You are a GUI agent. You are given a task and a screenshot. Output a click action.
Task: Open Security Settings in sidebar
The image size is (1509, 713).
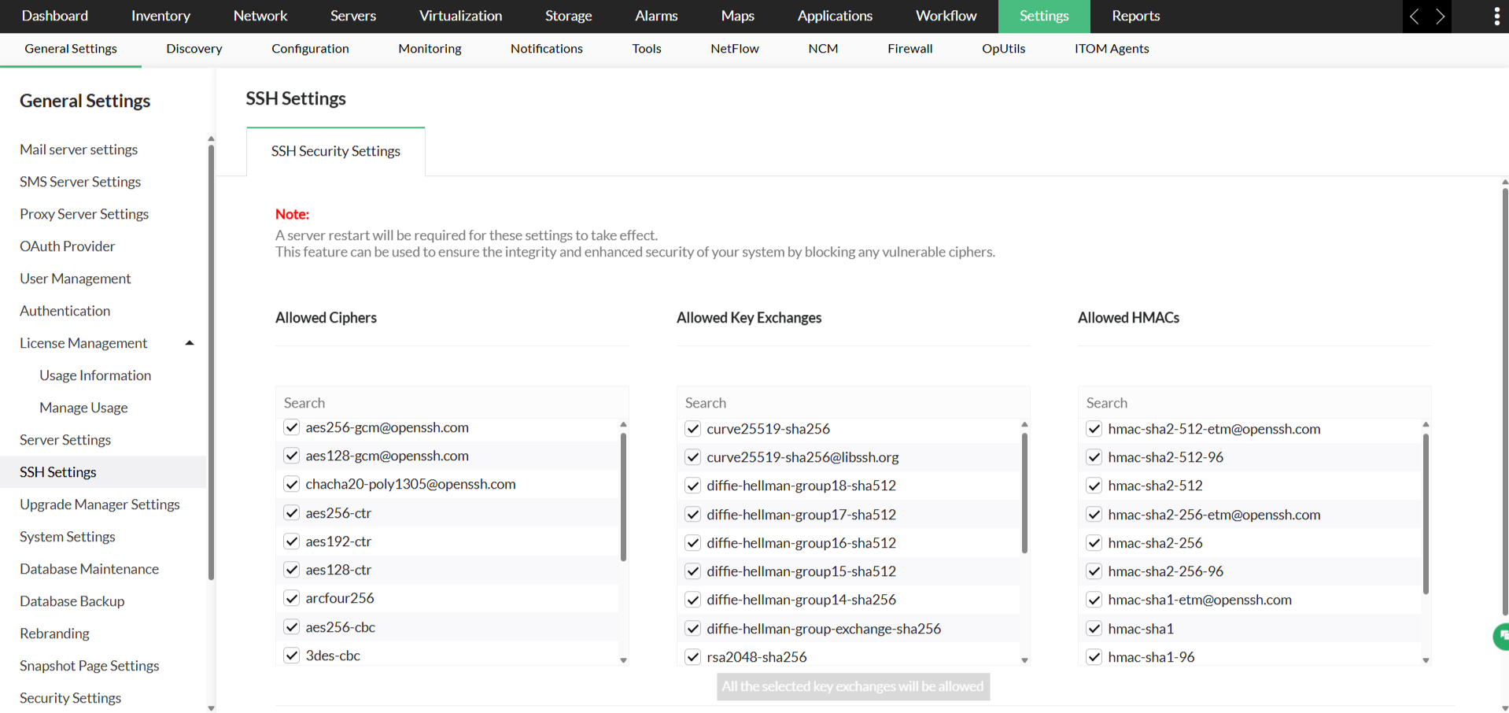[x=70, y=698]
